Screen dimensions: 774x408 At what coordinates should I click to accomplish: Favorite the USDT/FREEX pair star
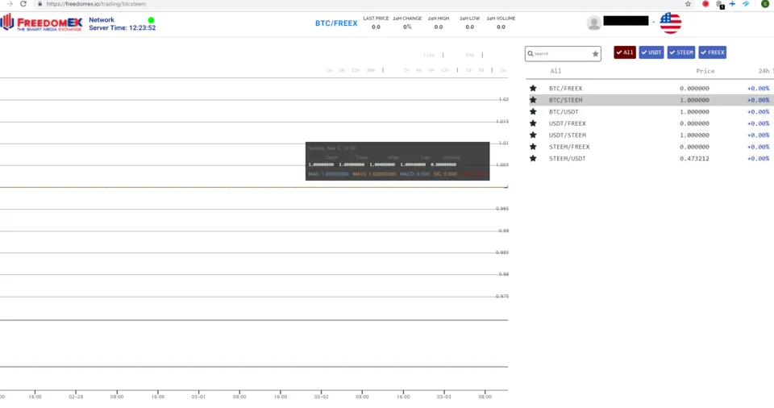533,123
